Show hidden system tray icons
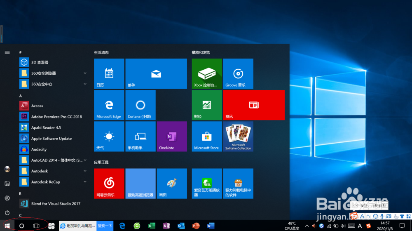Image resolution: width=412 pixels, height=231 pixels. click(307, 226)
